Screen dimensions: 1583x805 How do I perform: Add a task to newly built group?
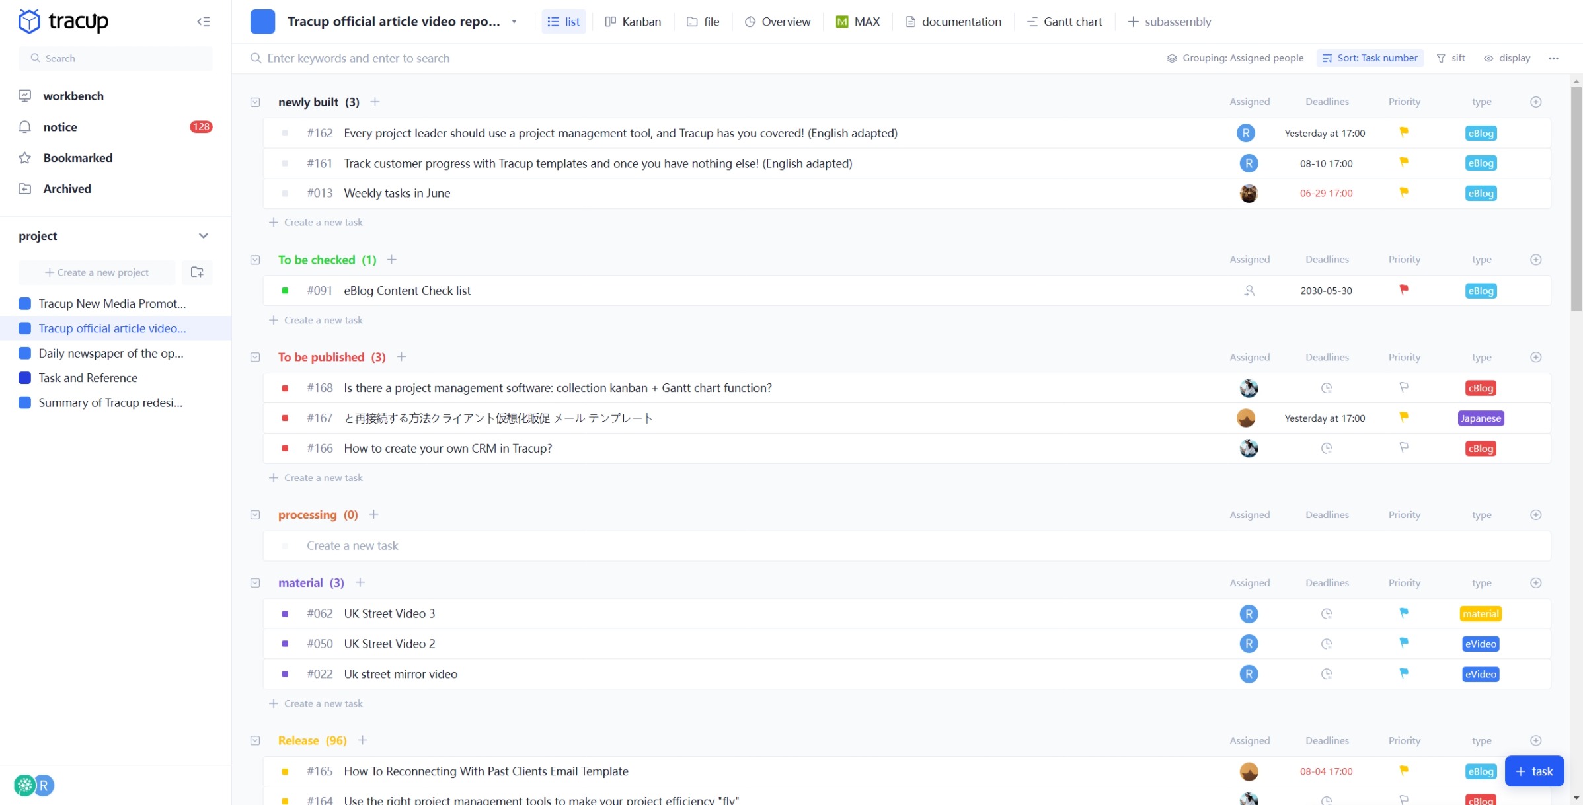coord(375,102)
